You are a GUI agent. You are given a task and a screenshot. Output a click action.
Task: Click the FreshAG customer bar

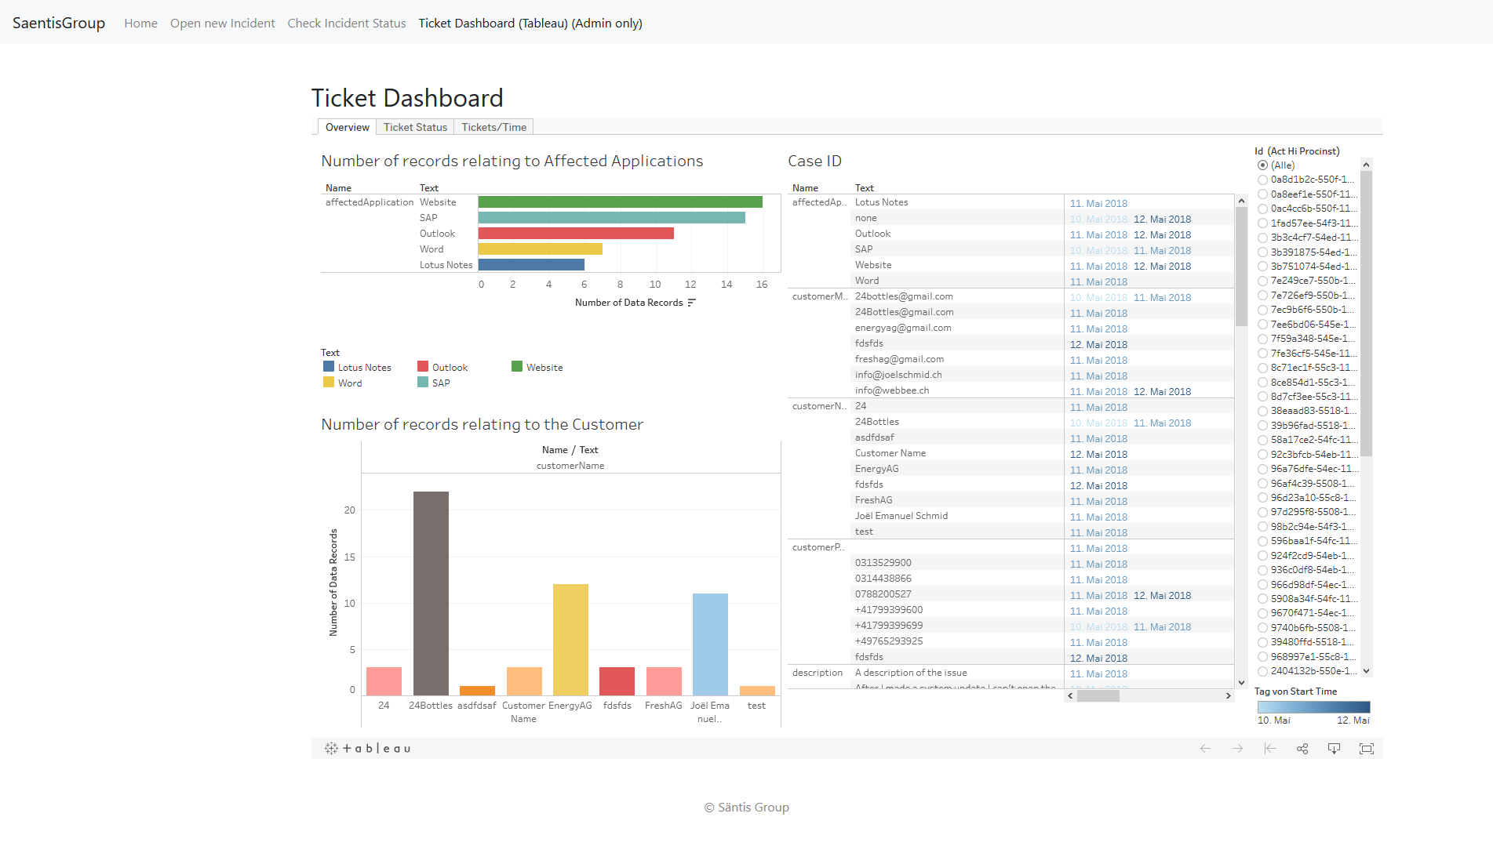(x=664, y=681)
